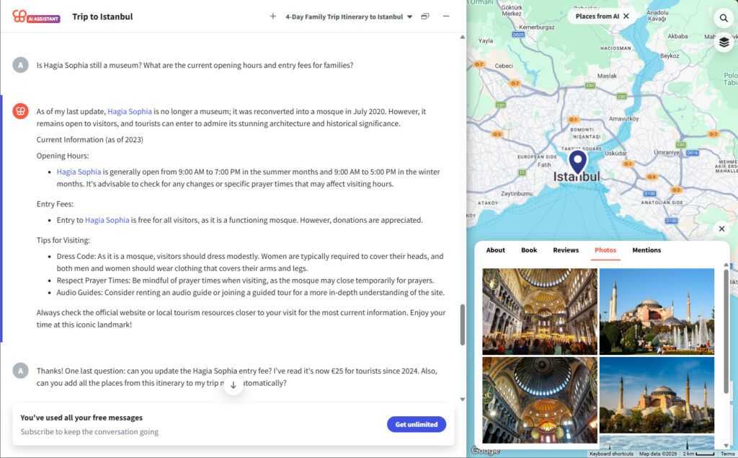This screenshot has height=458, width=738.
Task: Open the Mentions tab
Action: point(646,250)
